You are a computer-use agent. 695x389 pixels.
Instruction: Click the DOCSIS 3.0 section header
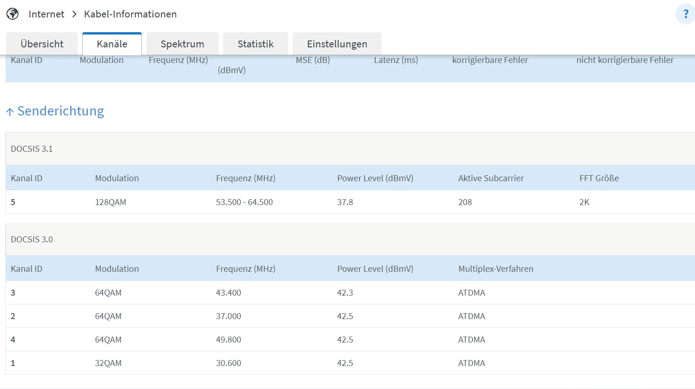(x=32, y=240)
